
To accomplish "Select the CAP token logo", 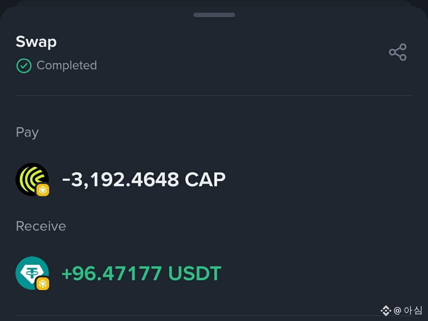I will [32, 180].
